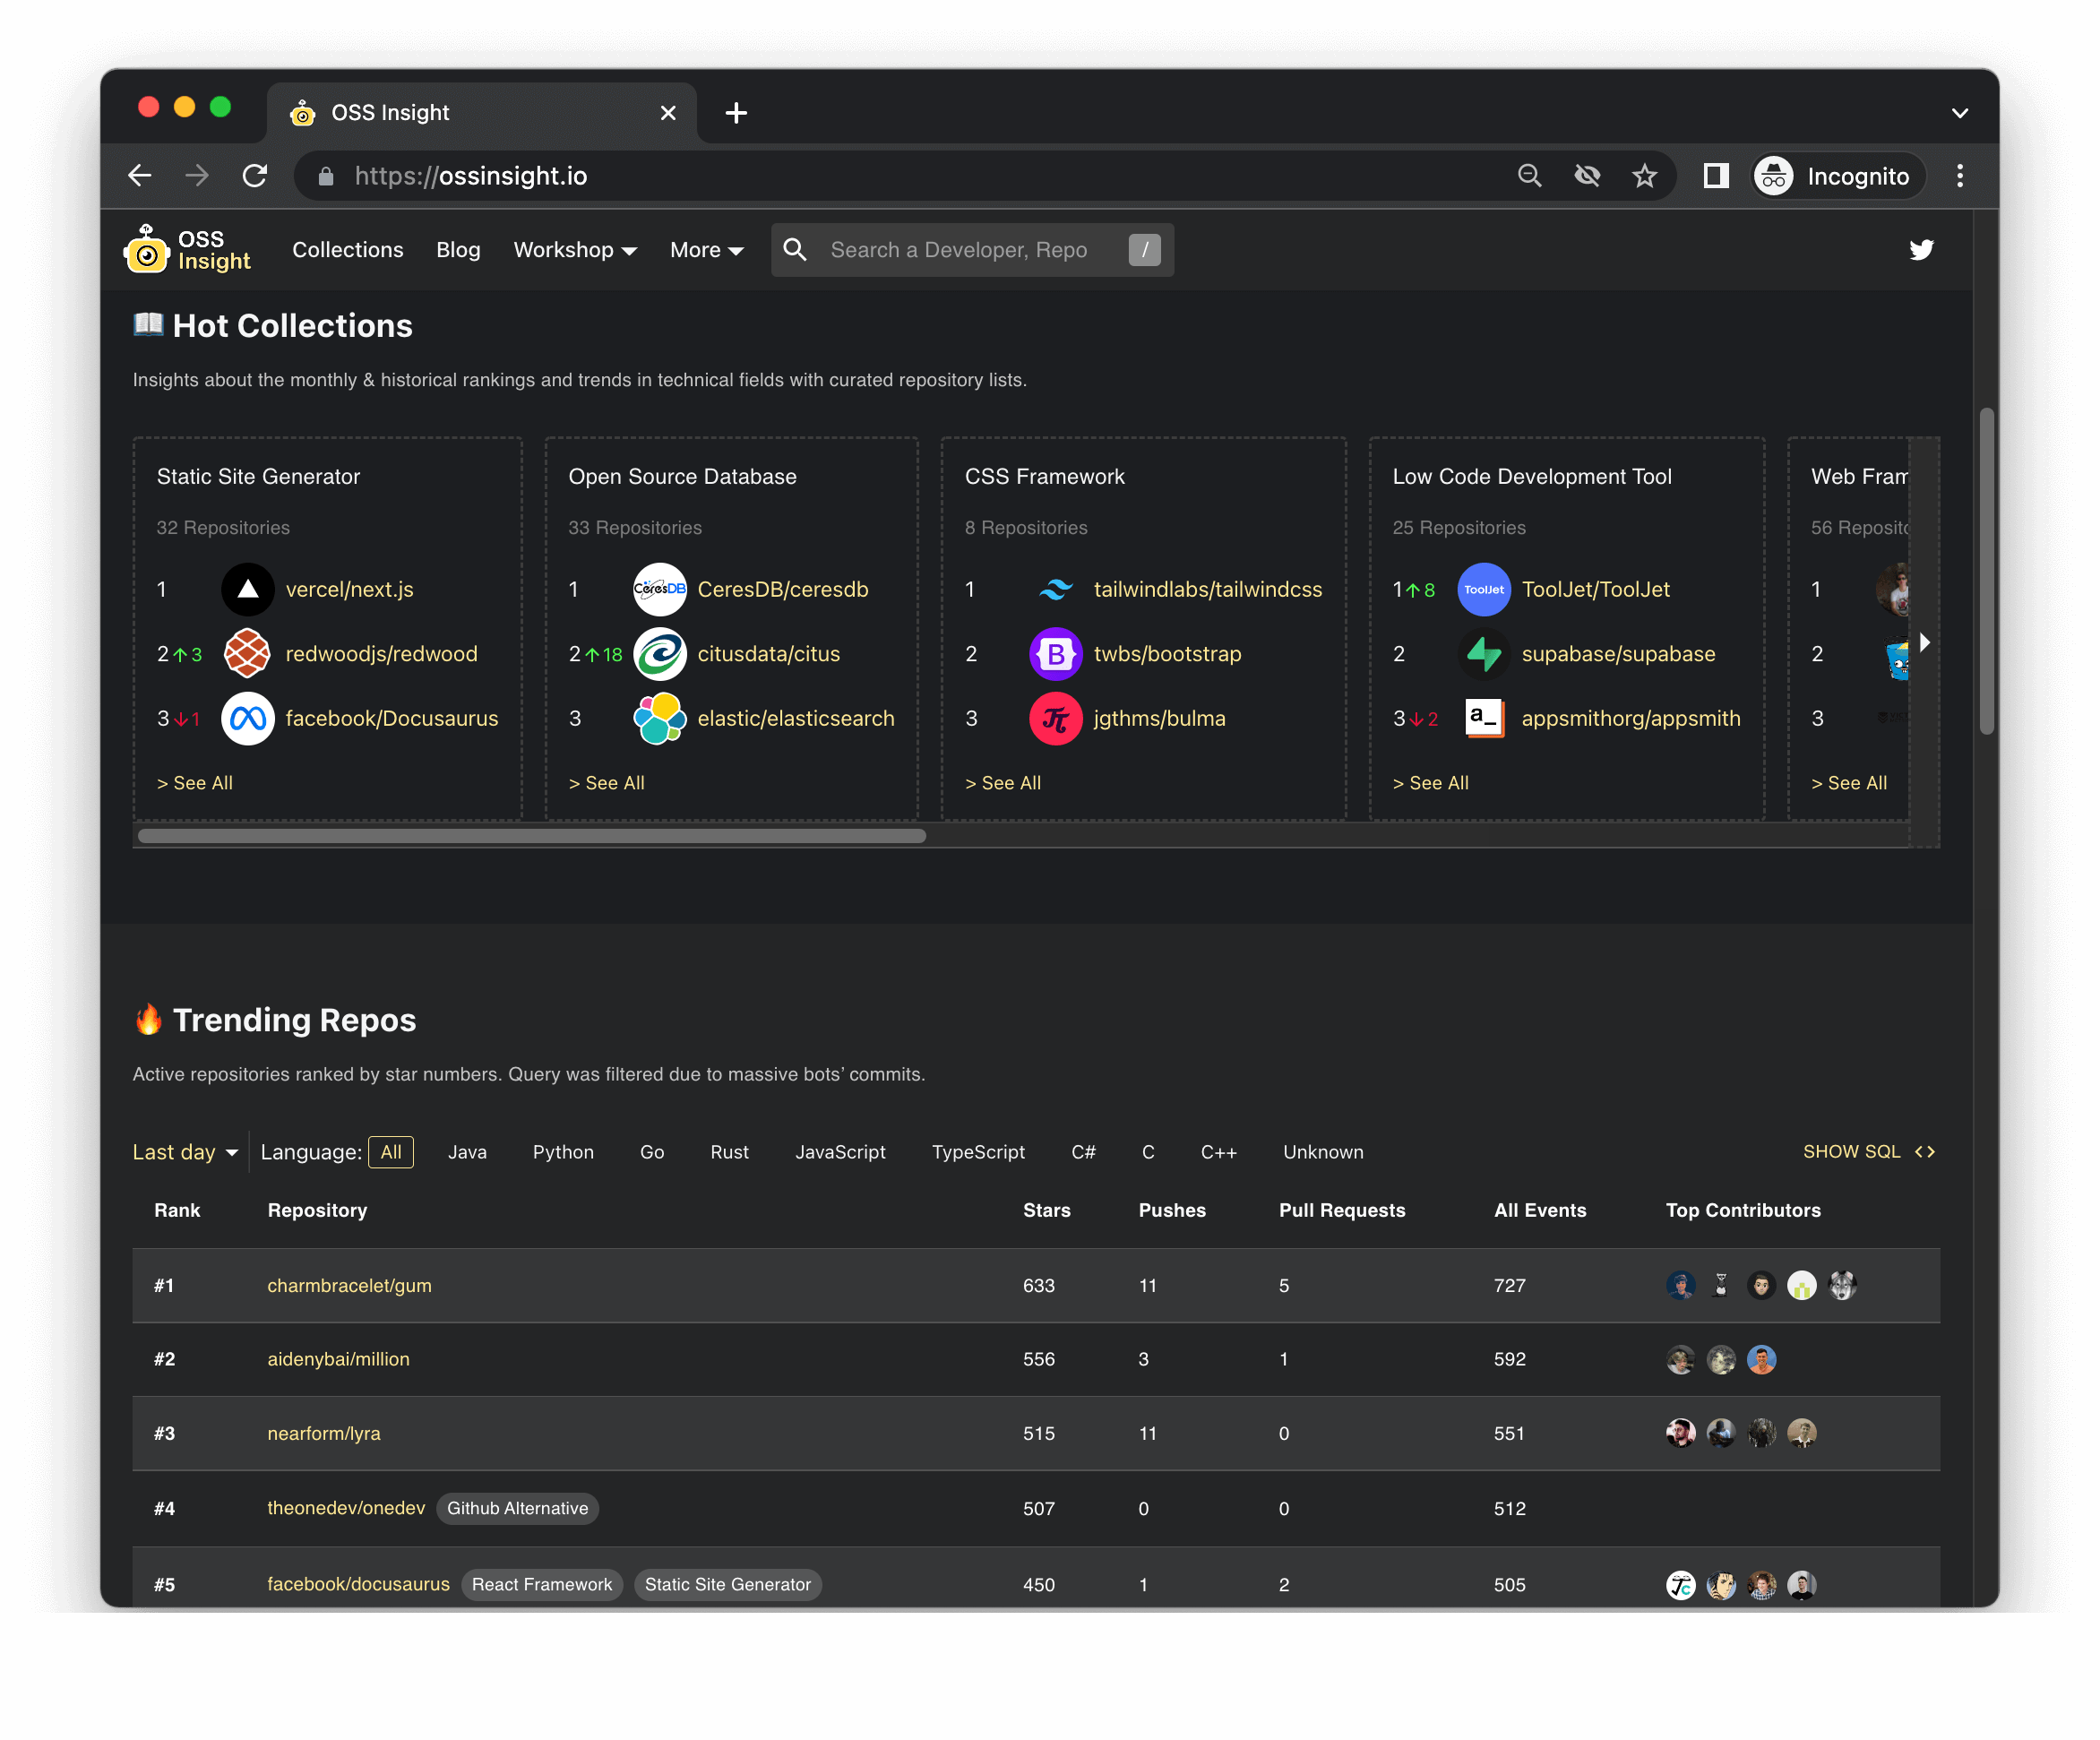Filter trending repos by C#
Image resolution: width=2100 pixels, height=1740 pixels.
point(1083,1152)
